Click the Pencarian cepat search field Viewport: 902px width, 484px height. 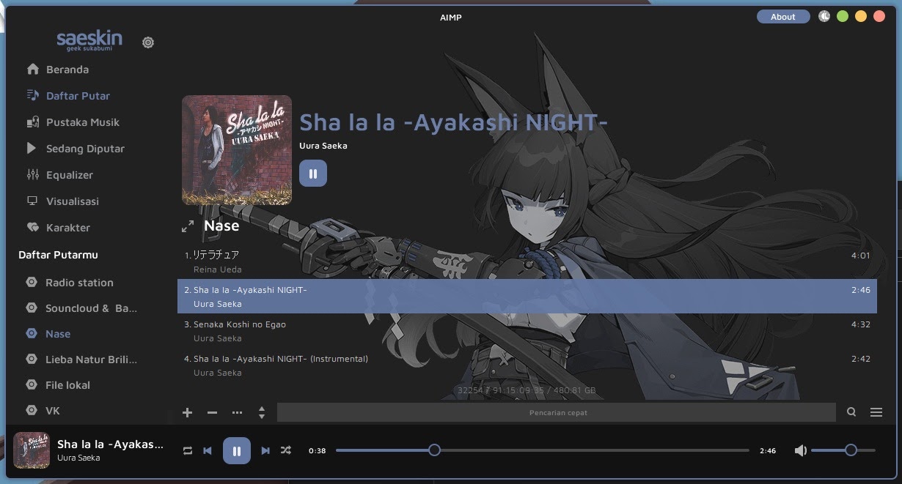(557, 412)
